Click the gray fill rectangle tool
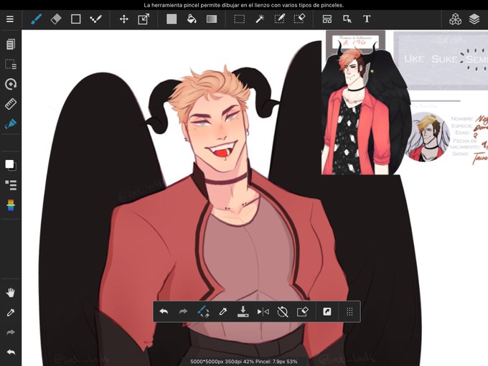The image size is (488, 366). (x=172, y=19)
